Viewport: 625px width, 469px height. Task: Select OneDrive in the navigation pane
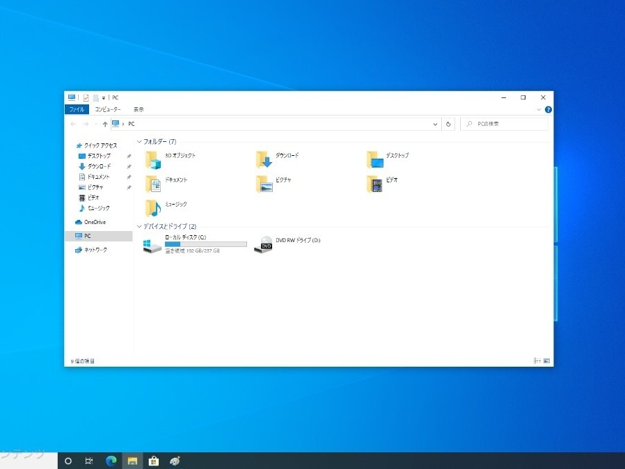(94, 222)
